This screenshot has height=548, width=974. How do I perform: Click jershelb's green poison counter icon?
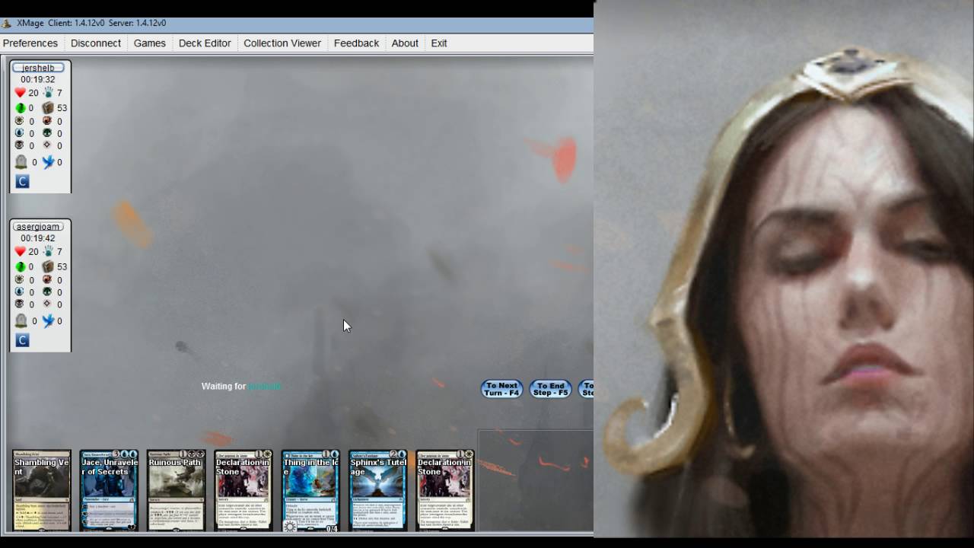coord(21,108)
